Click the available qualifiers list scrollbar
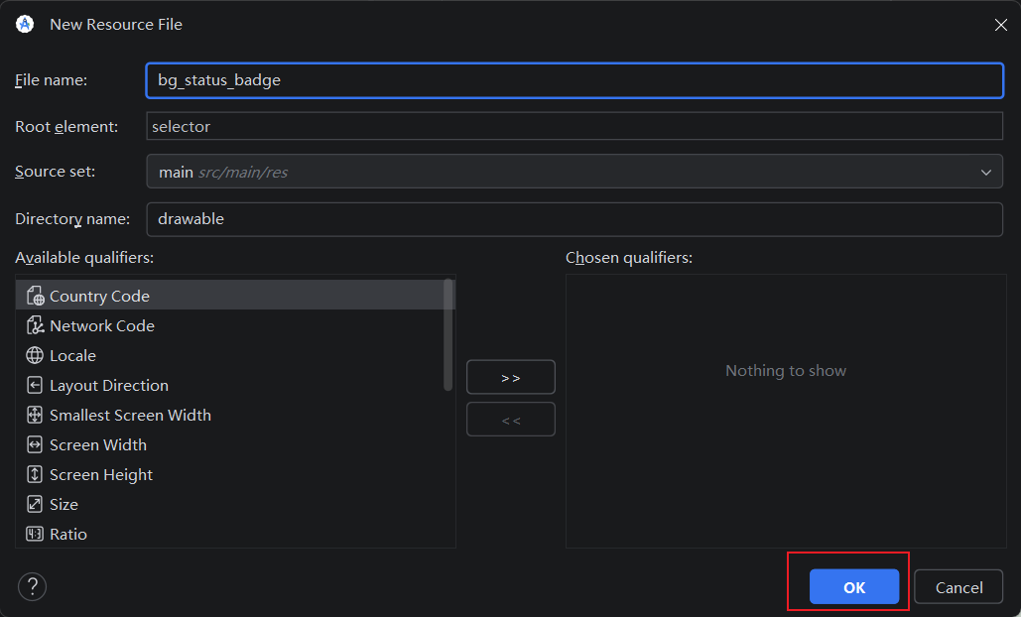 point(448,334)
